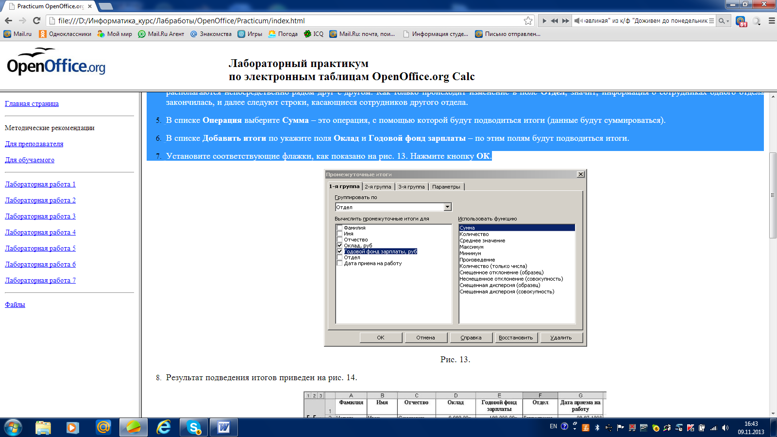Screen dimensions: 777x437
Task: Click the OK button in the dialog
Action: (381, 337)
